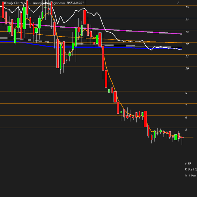This screenshot has width=197, height=197.
Task: Click the price axis label 14
Action: click(187, 20)
